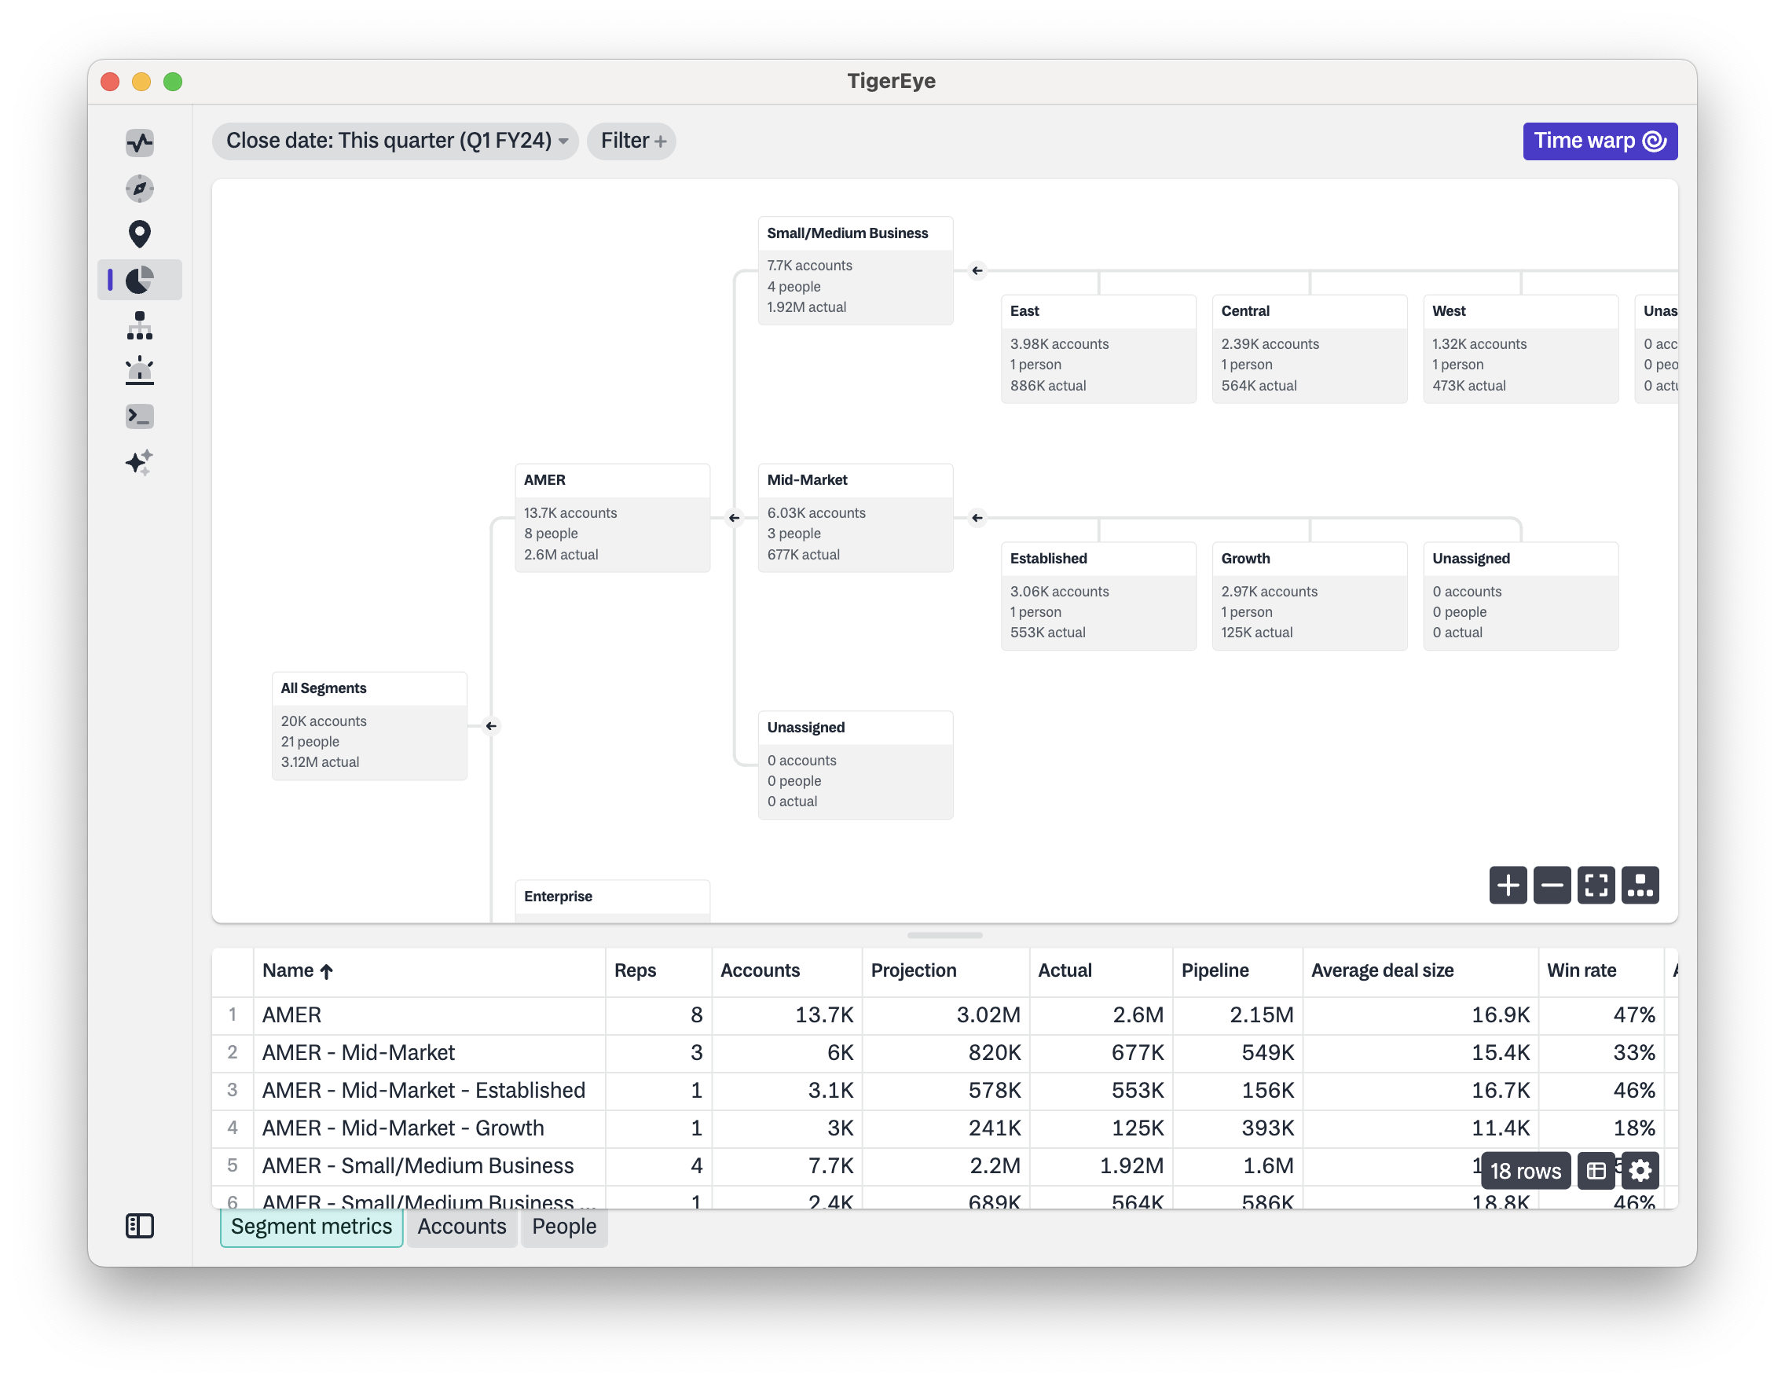Viewport: 1785px width, 1383px height.
Task: Click the alarm siren sidebar icon
Action: coord(140,370)
